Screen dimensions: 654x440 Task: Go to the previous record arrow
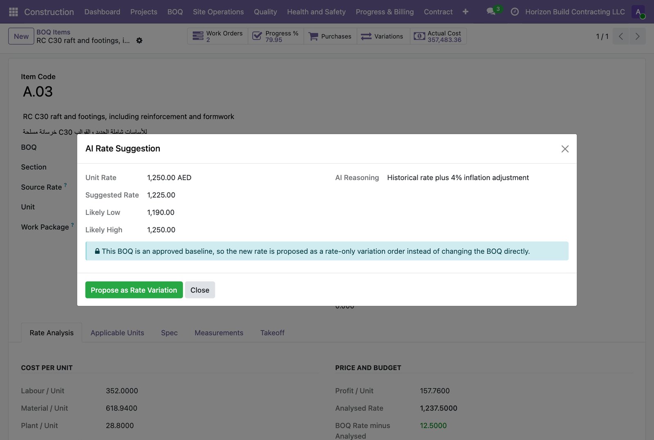click(x=620, y=36)
